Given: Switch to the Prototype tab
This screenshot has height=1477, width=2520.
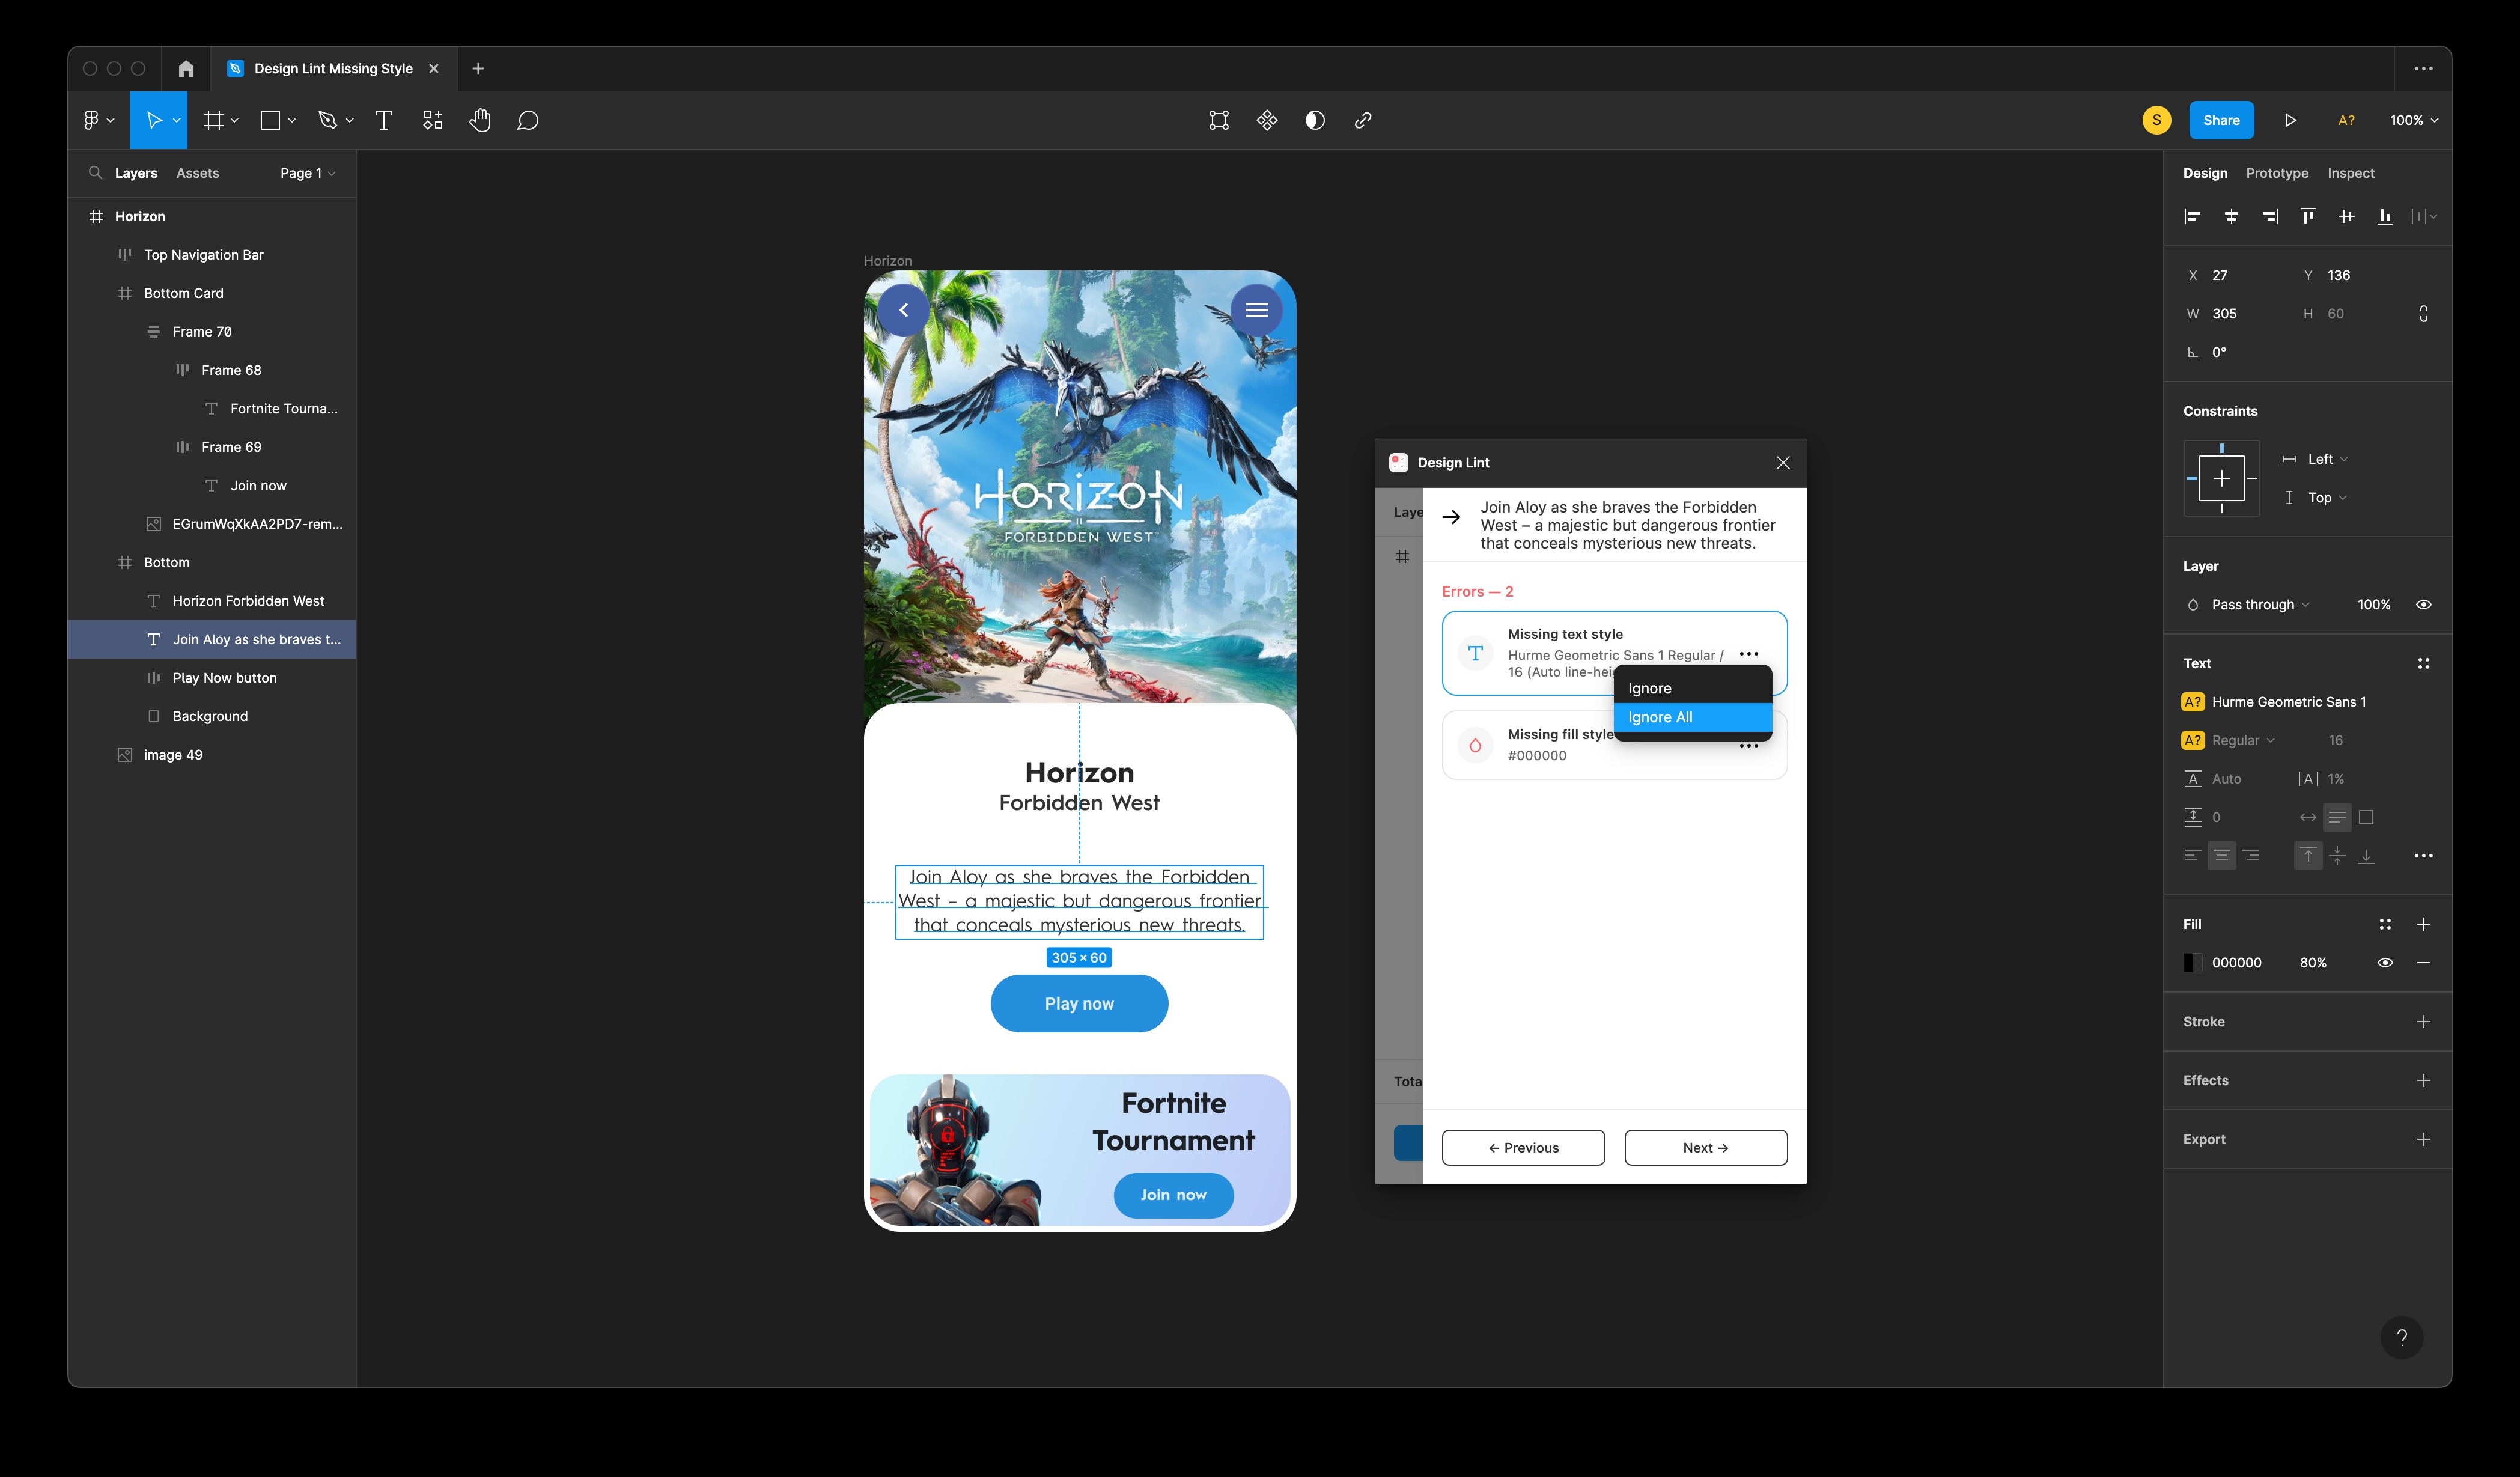Looking at the screenshot, I should coord(2277,173).
